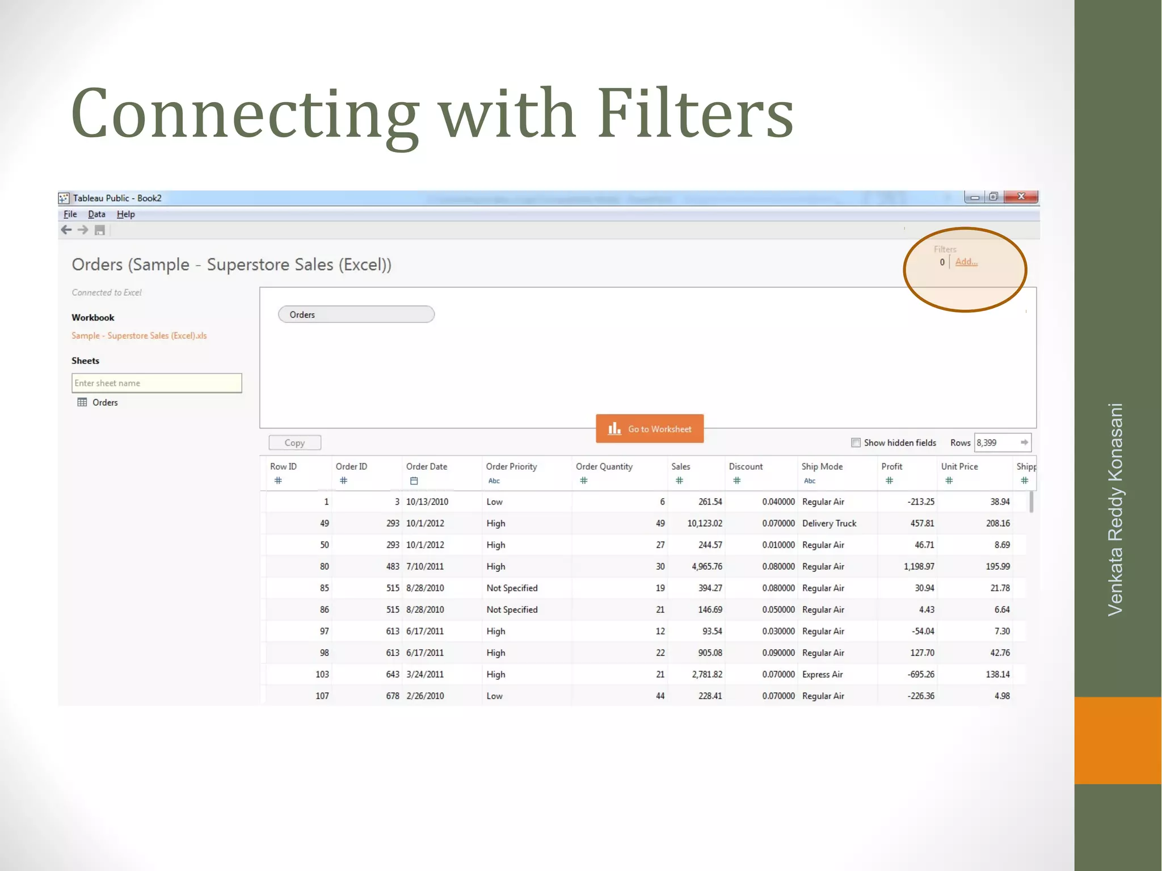The image size is (1162, 871).
Task: Click the Order Quantity number type icon
Action: click(x=584, y=481)
